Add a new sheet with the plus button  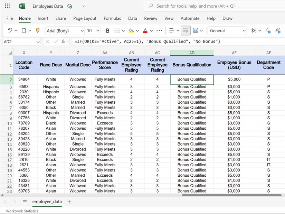pos(69,202)
